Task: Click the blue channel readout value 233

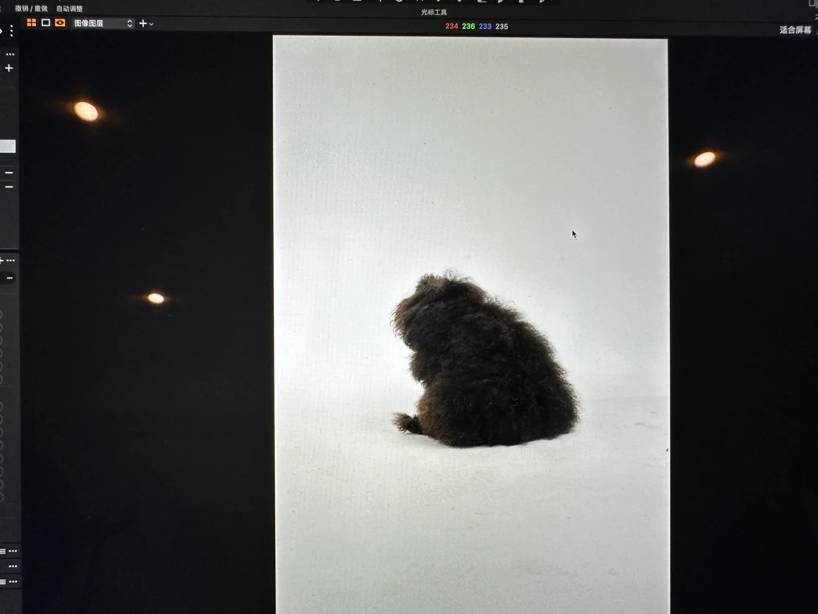Action: 485,26
